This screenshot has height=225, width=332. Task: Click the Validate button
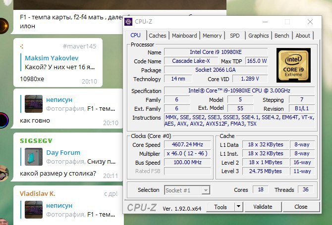(x=263, y=207)
